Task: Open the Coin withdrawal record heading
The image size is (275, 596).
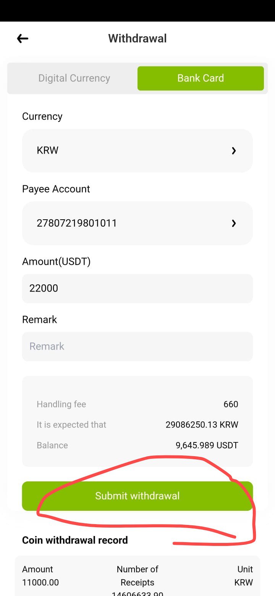Action: coord(75,540)
